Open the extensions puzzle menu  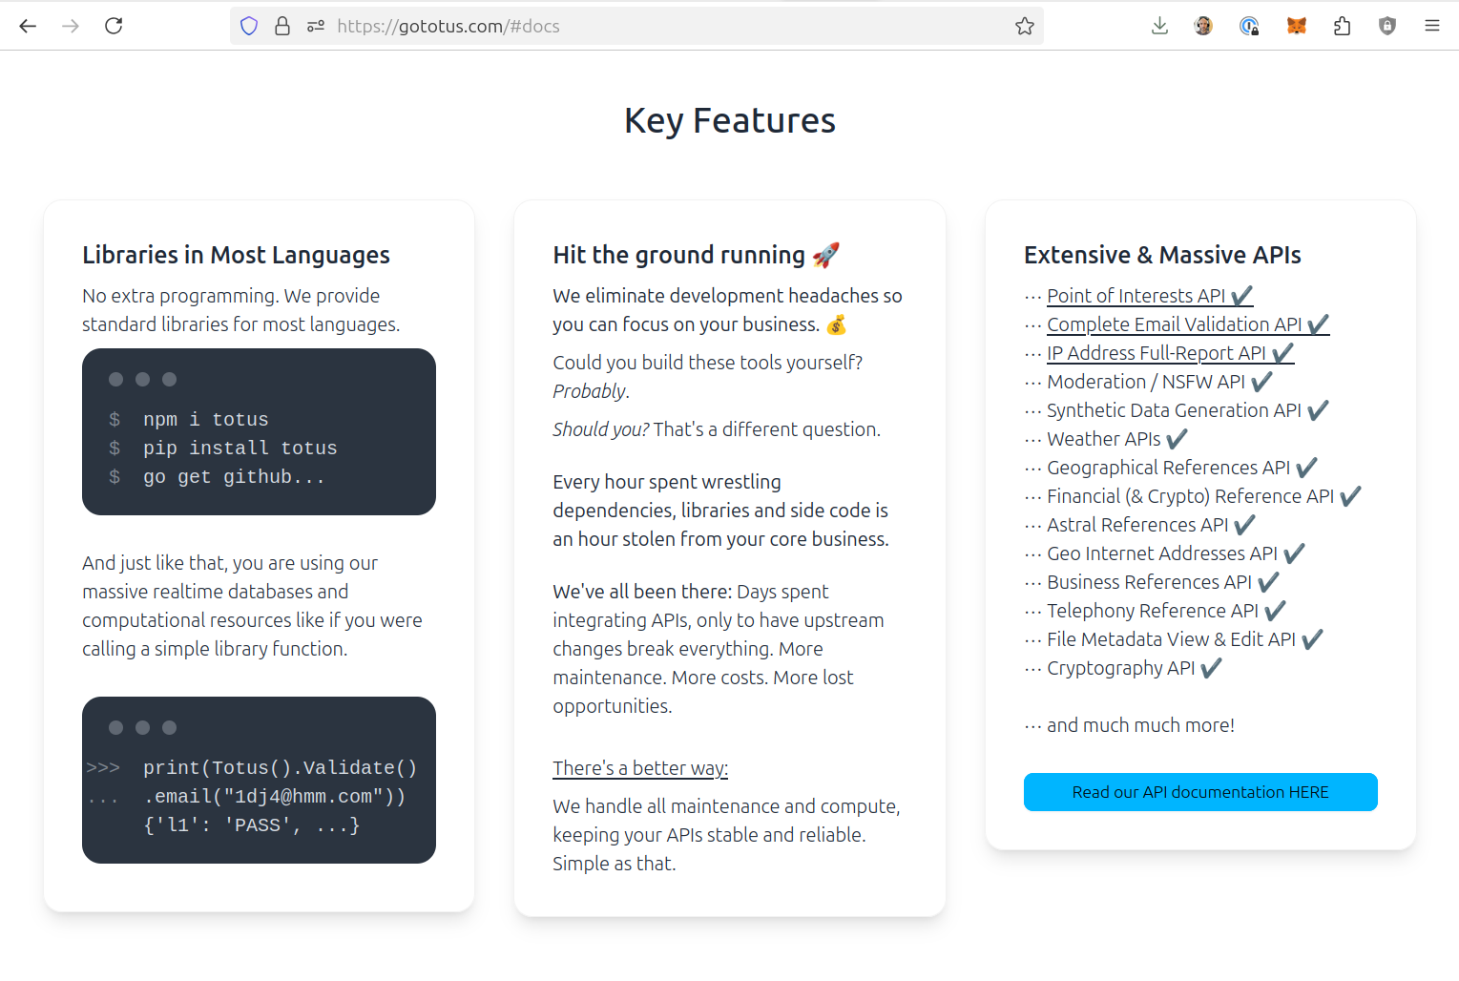click(x=1342, y=26)
